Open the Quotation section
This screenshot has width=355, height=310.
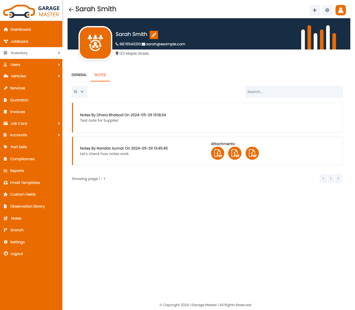19,100
